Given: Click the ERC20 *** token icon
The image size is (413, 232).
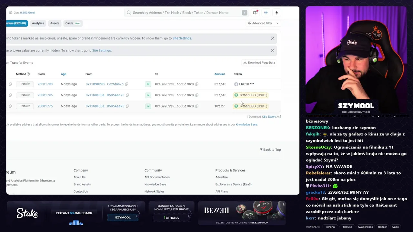Looking at the screenshot, I should (236, 84).
